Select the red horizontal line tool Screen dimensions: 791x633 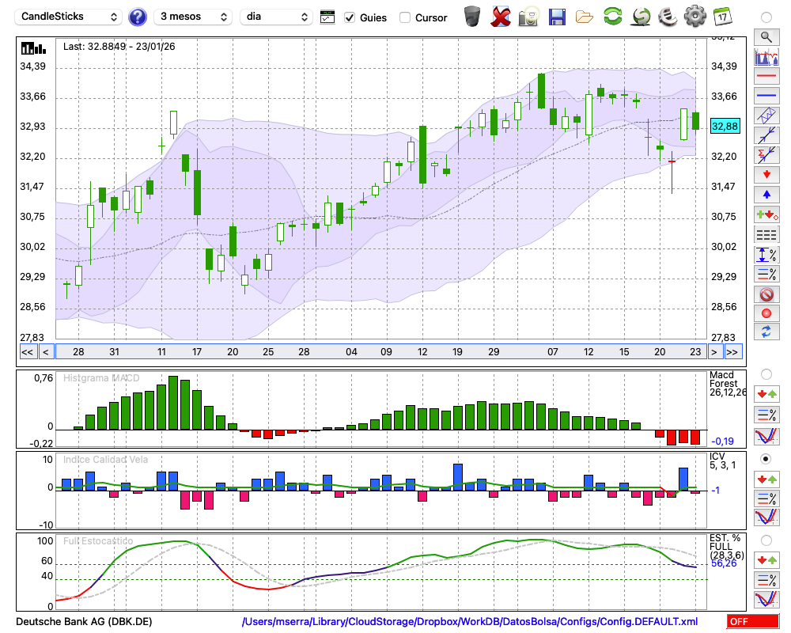click(x=766, y=77)
